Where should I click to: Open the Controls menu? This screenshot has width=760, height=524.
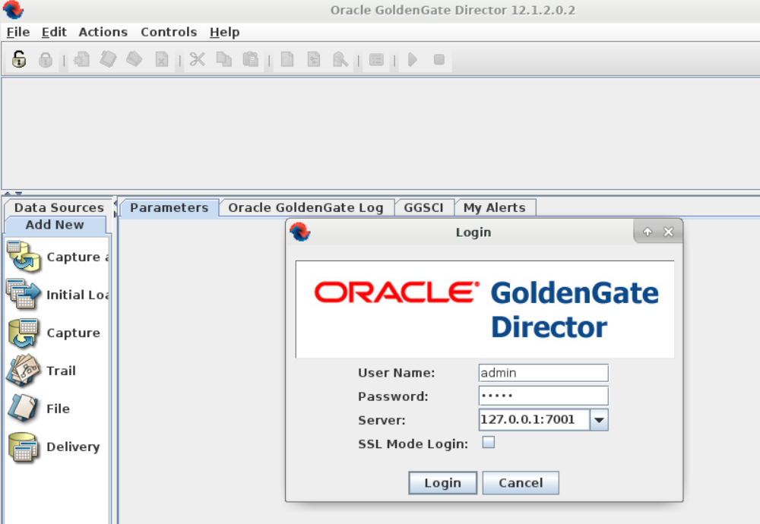coord(169,32)
